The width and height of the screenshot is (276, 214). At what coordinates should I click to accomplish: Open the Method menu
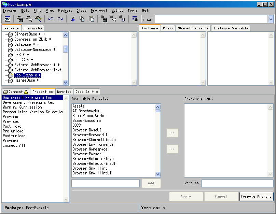118,11
